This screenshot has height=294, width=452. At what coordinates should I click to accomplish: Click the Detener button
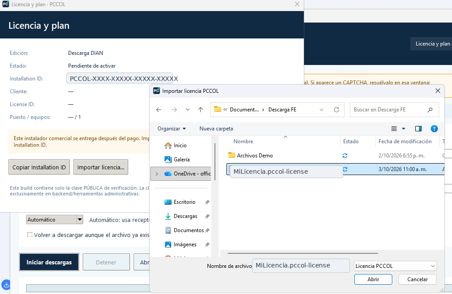click(x=106, y=262)
